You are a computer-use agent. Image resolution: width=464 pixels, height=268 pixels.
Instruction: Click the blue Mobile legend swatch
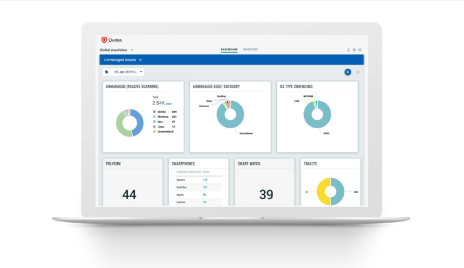pos(154,112)
